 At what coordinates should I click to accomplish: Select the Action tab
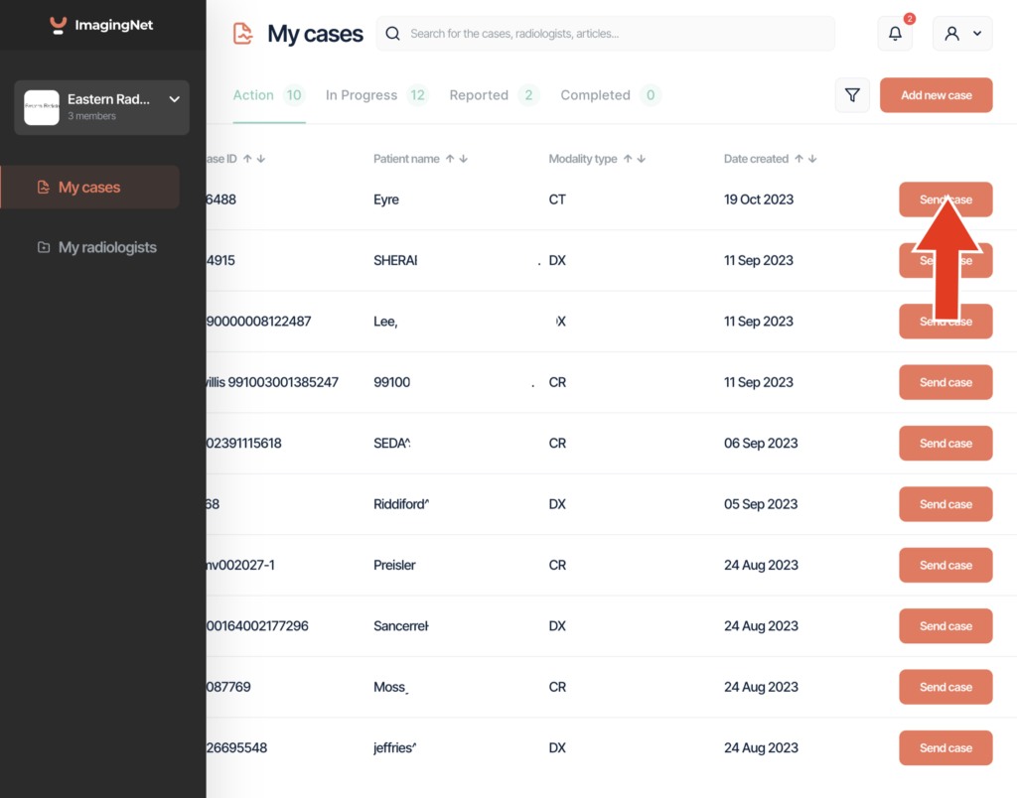tap(253, 95)
